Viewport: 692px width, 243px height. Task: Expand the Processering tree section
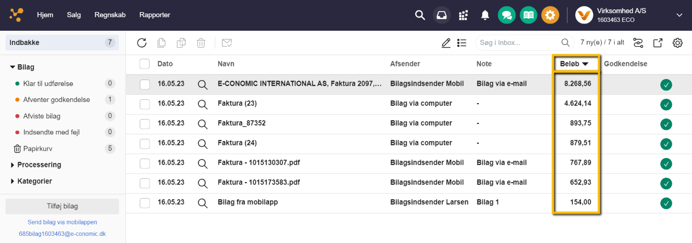(39, 165)
